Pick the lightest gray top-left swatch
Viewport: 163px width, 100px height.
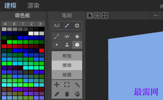(x=4, y=29)
